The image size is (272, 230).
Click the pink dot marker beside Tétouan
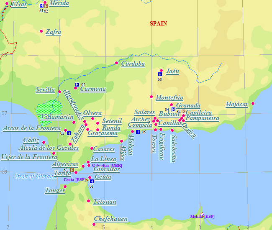[88, 201]
